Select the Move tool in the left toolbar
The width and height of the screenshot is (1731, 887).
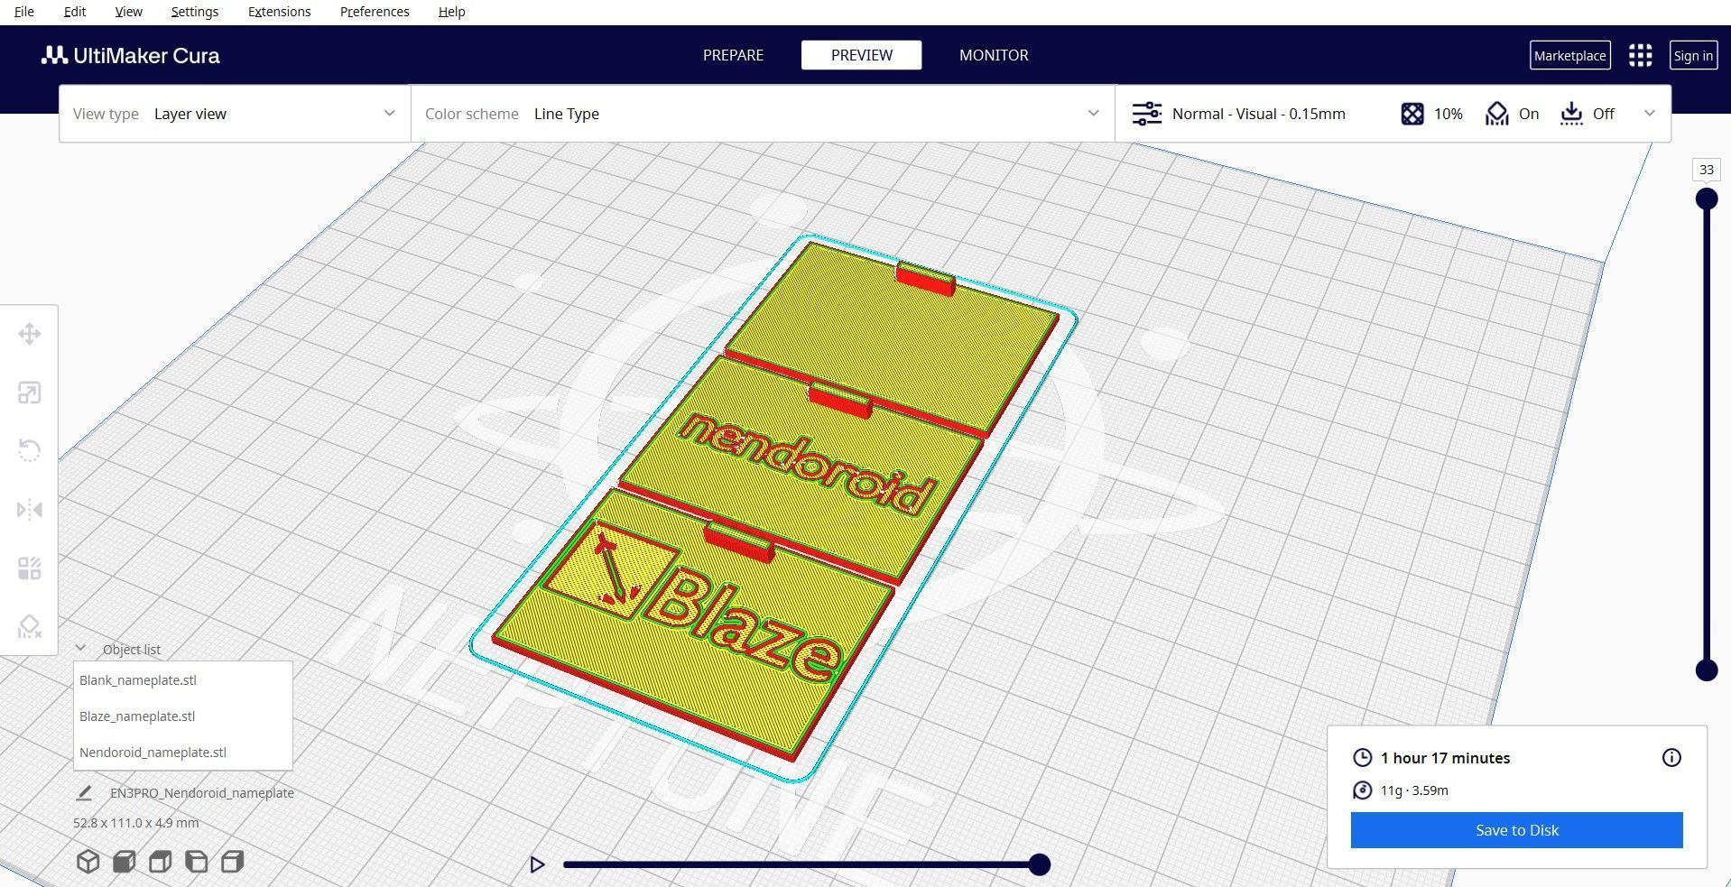[29, 334]
